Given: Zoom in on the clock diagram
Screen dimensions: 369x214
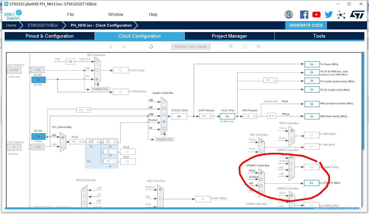Looking at the screenshot, I should pos(231,46).
